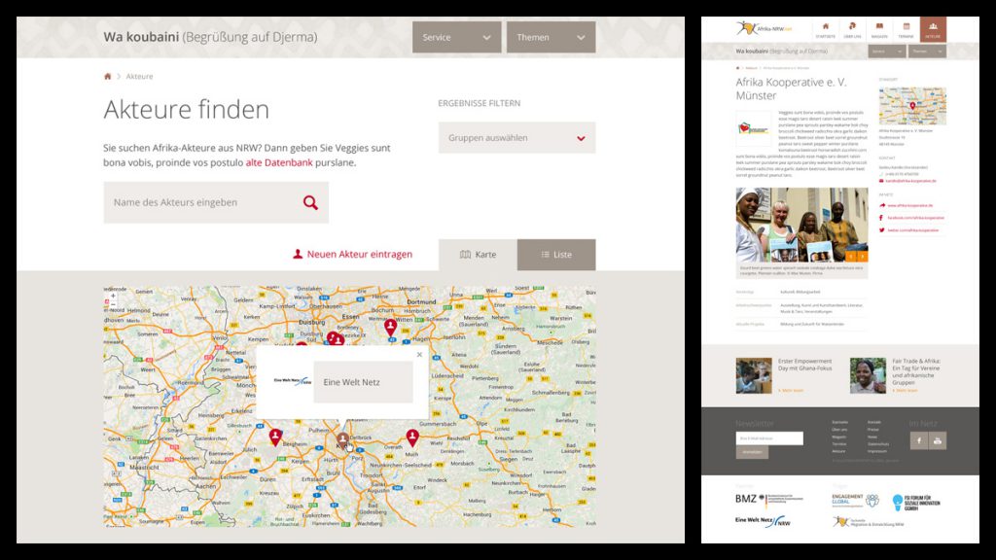Screen dimensions: 996x560
Task: Click Eine Welt Netz NRW footer logo
Action: pyautogui.click(x=763, y=522)
